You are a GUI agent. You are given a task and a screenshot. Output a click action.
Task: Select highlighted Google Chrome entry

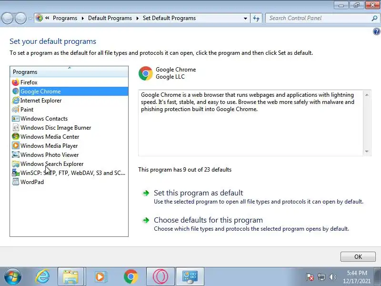click(74, 92)
